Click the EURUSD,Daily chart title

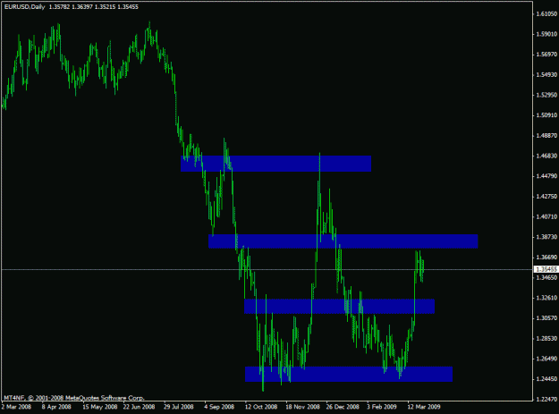[24, 7]
